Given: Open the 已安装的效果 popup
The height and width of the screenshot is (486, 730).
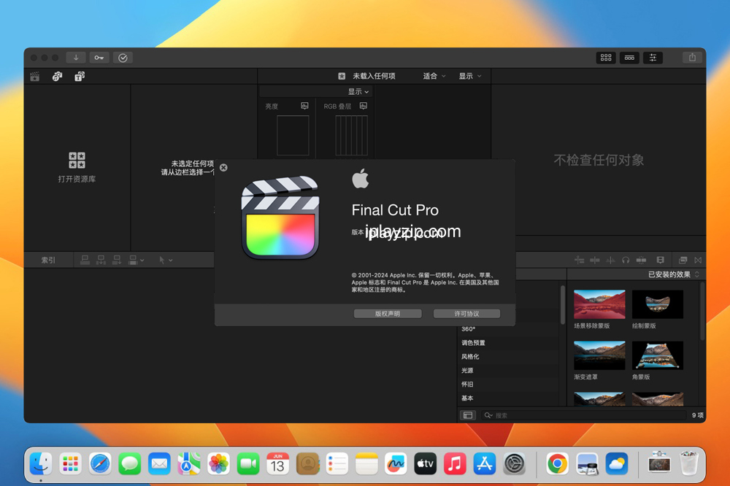Looking at the screenshot, I should click(x=673, y=274).
